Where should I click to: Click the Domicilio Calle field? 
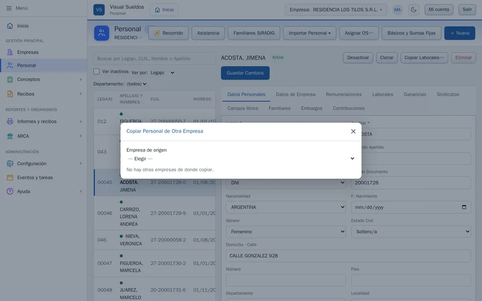348,256
